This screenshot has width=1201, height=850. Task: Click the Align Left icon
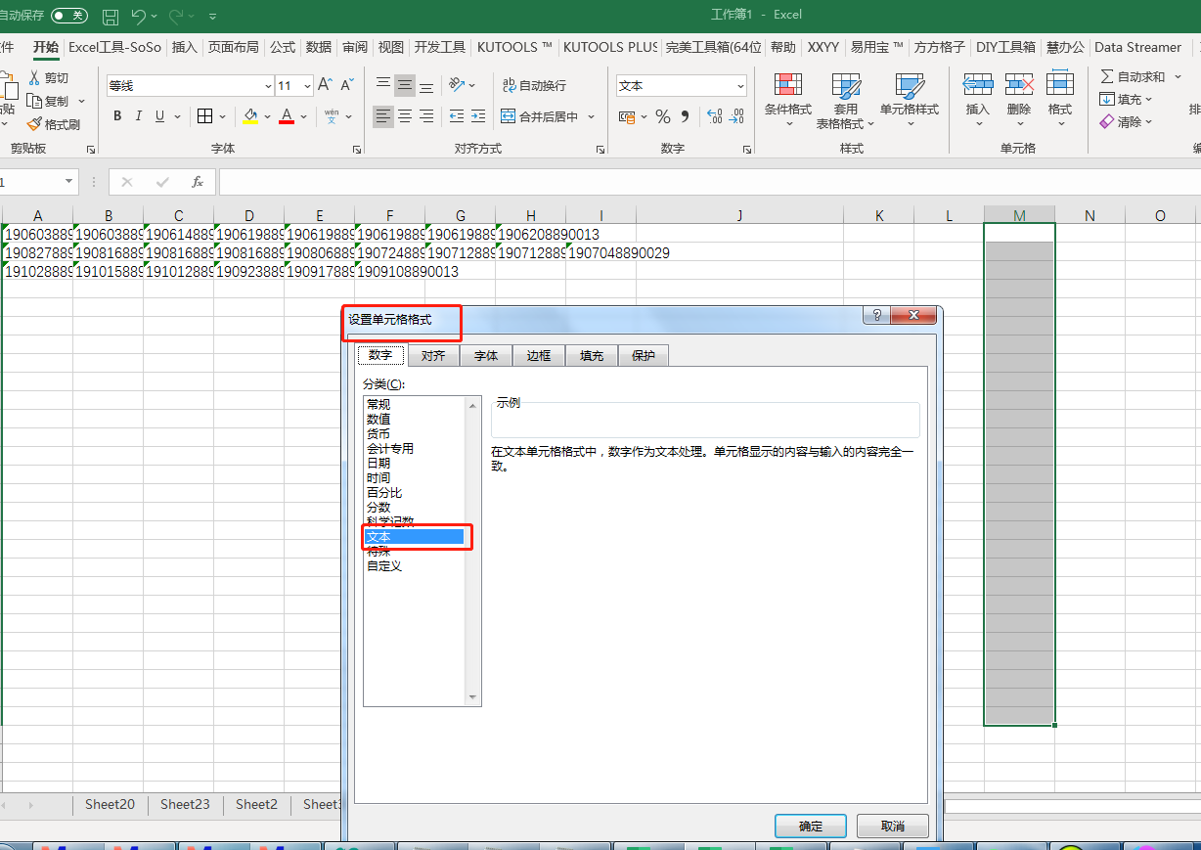(x=383, y=116)
